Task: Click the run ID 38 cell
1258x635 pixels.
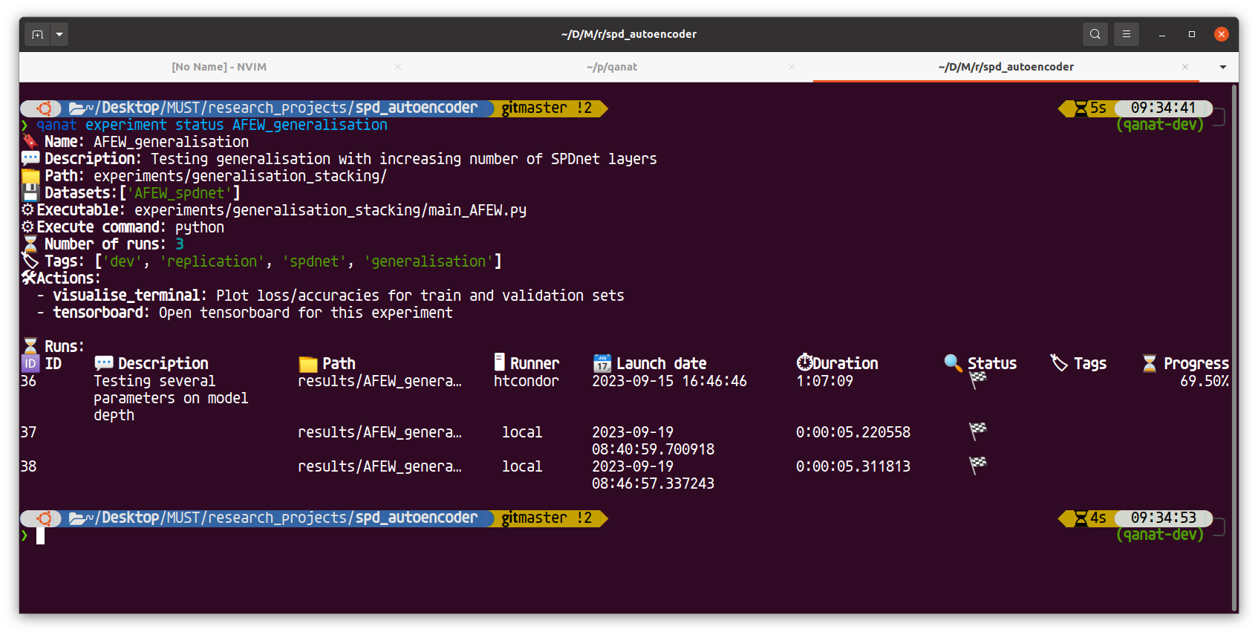Action: click(x=28, y=466)
